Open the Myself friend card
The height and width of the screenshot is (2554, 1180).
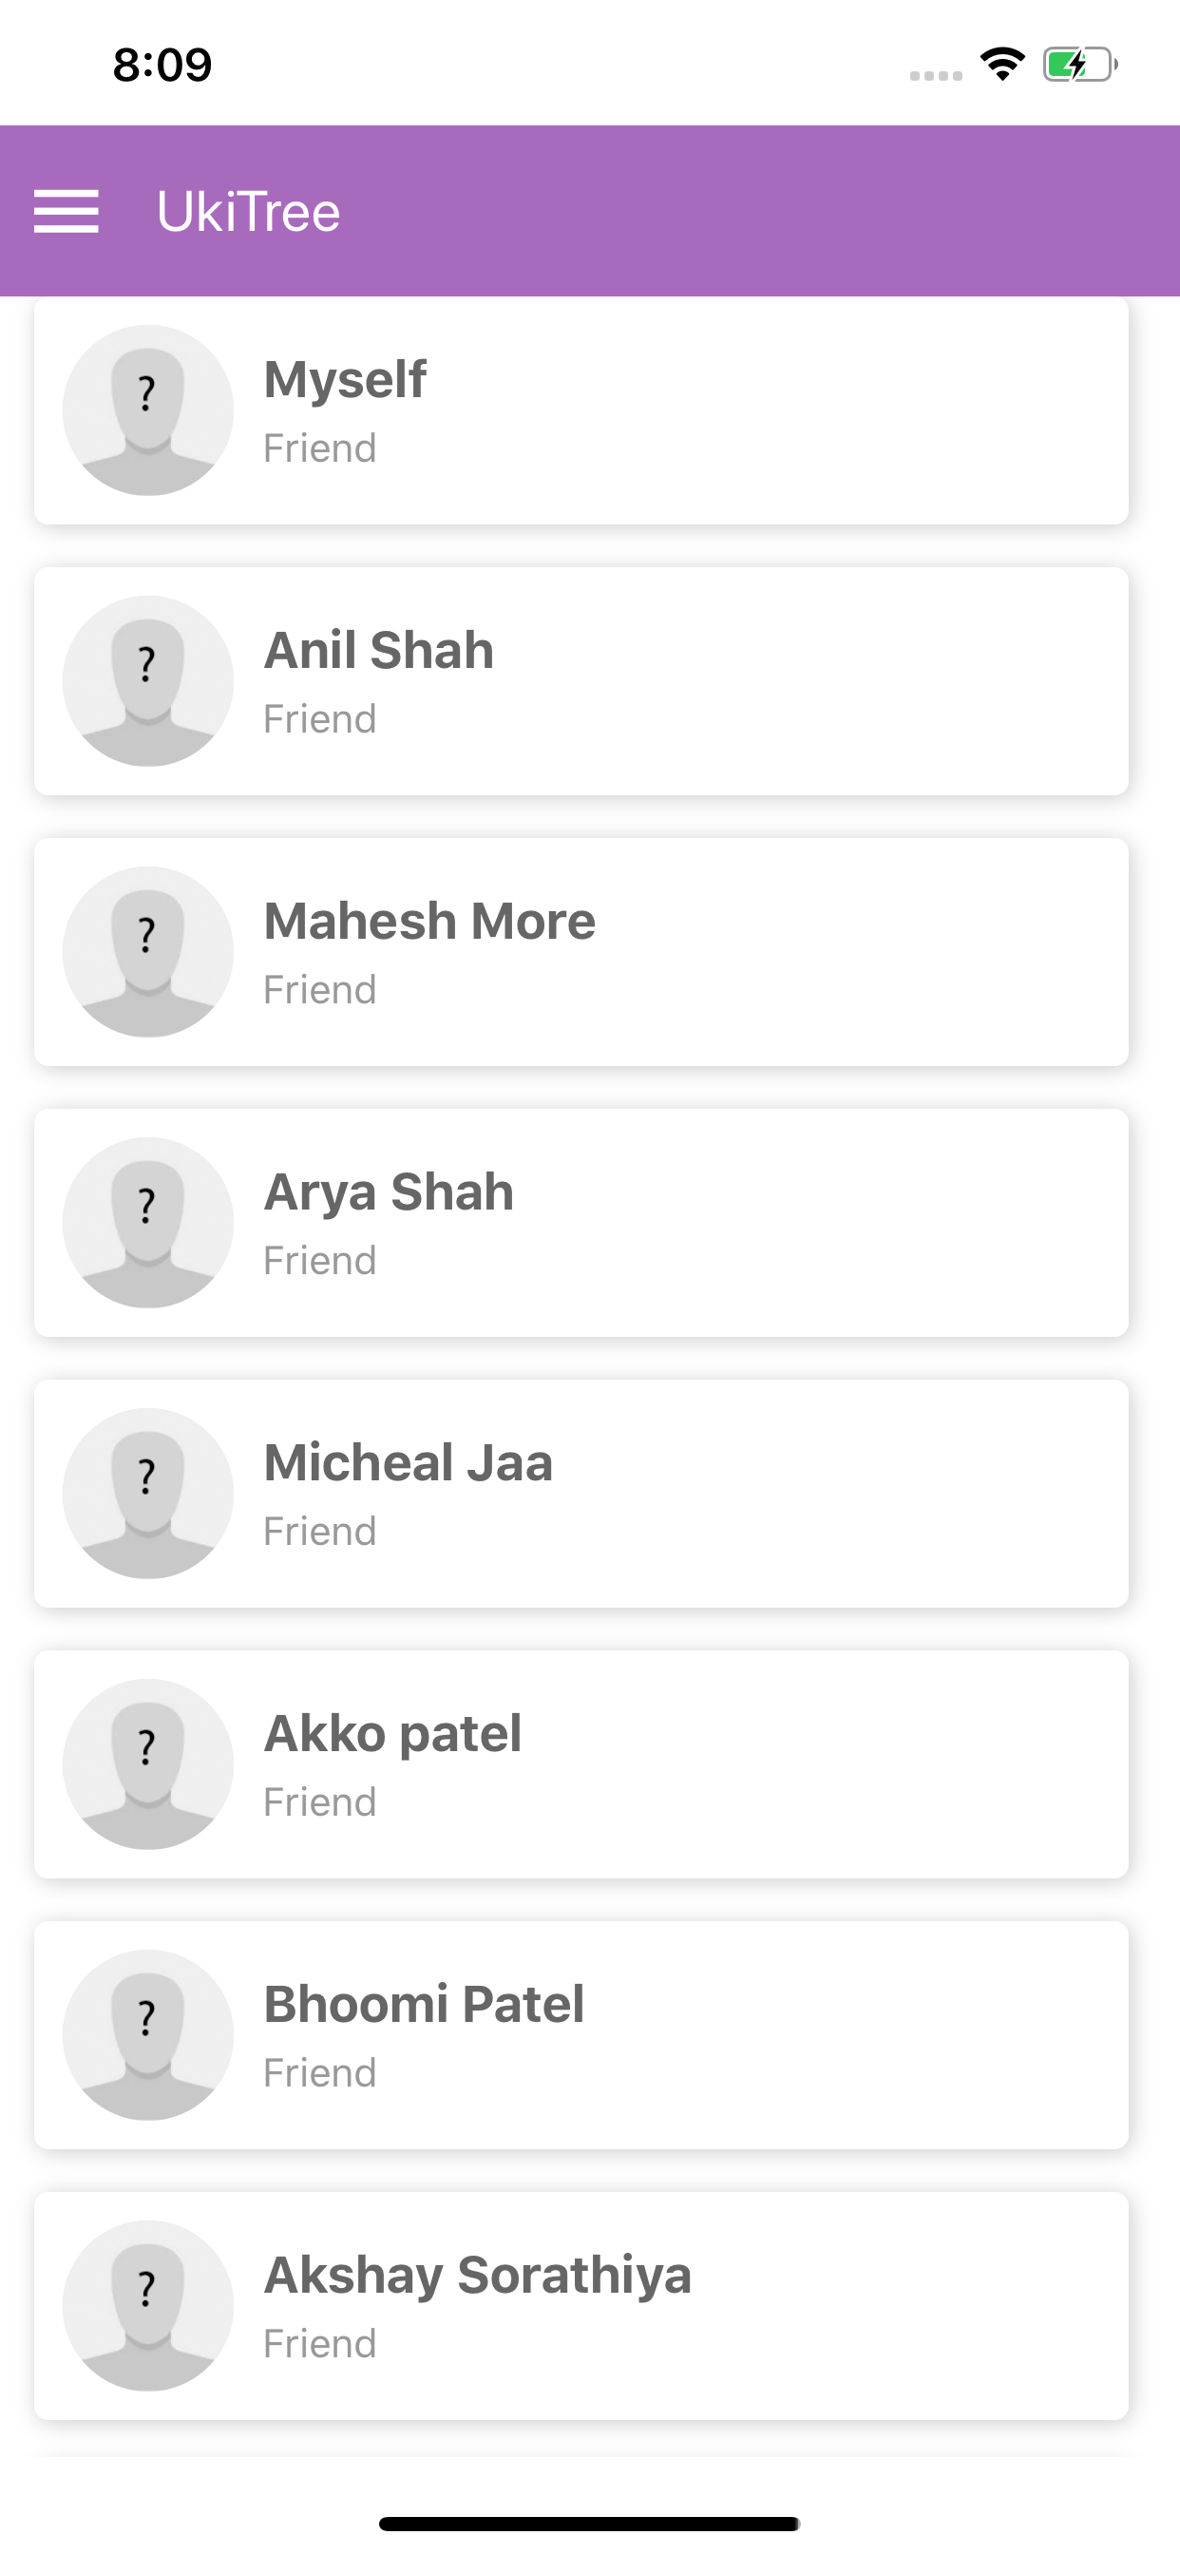[x=581, y=410]
